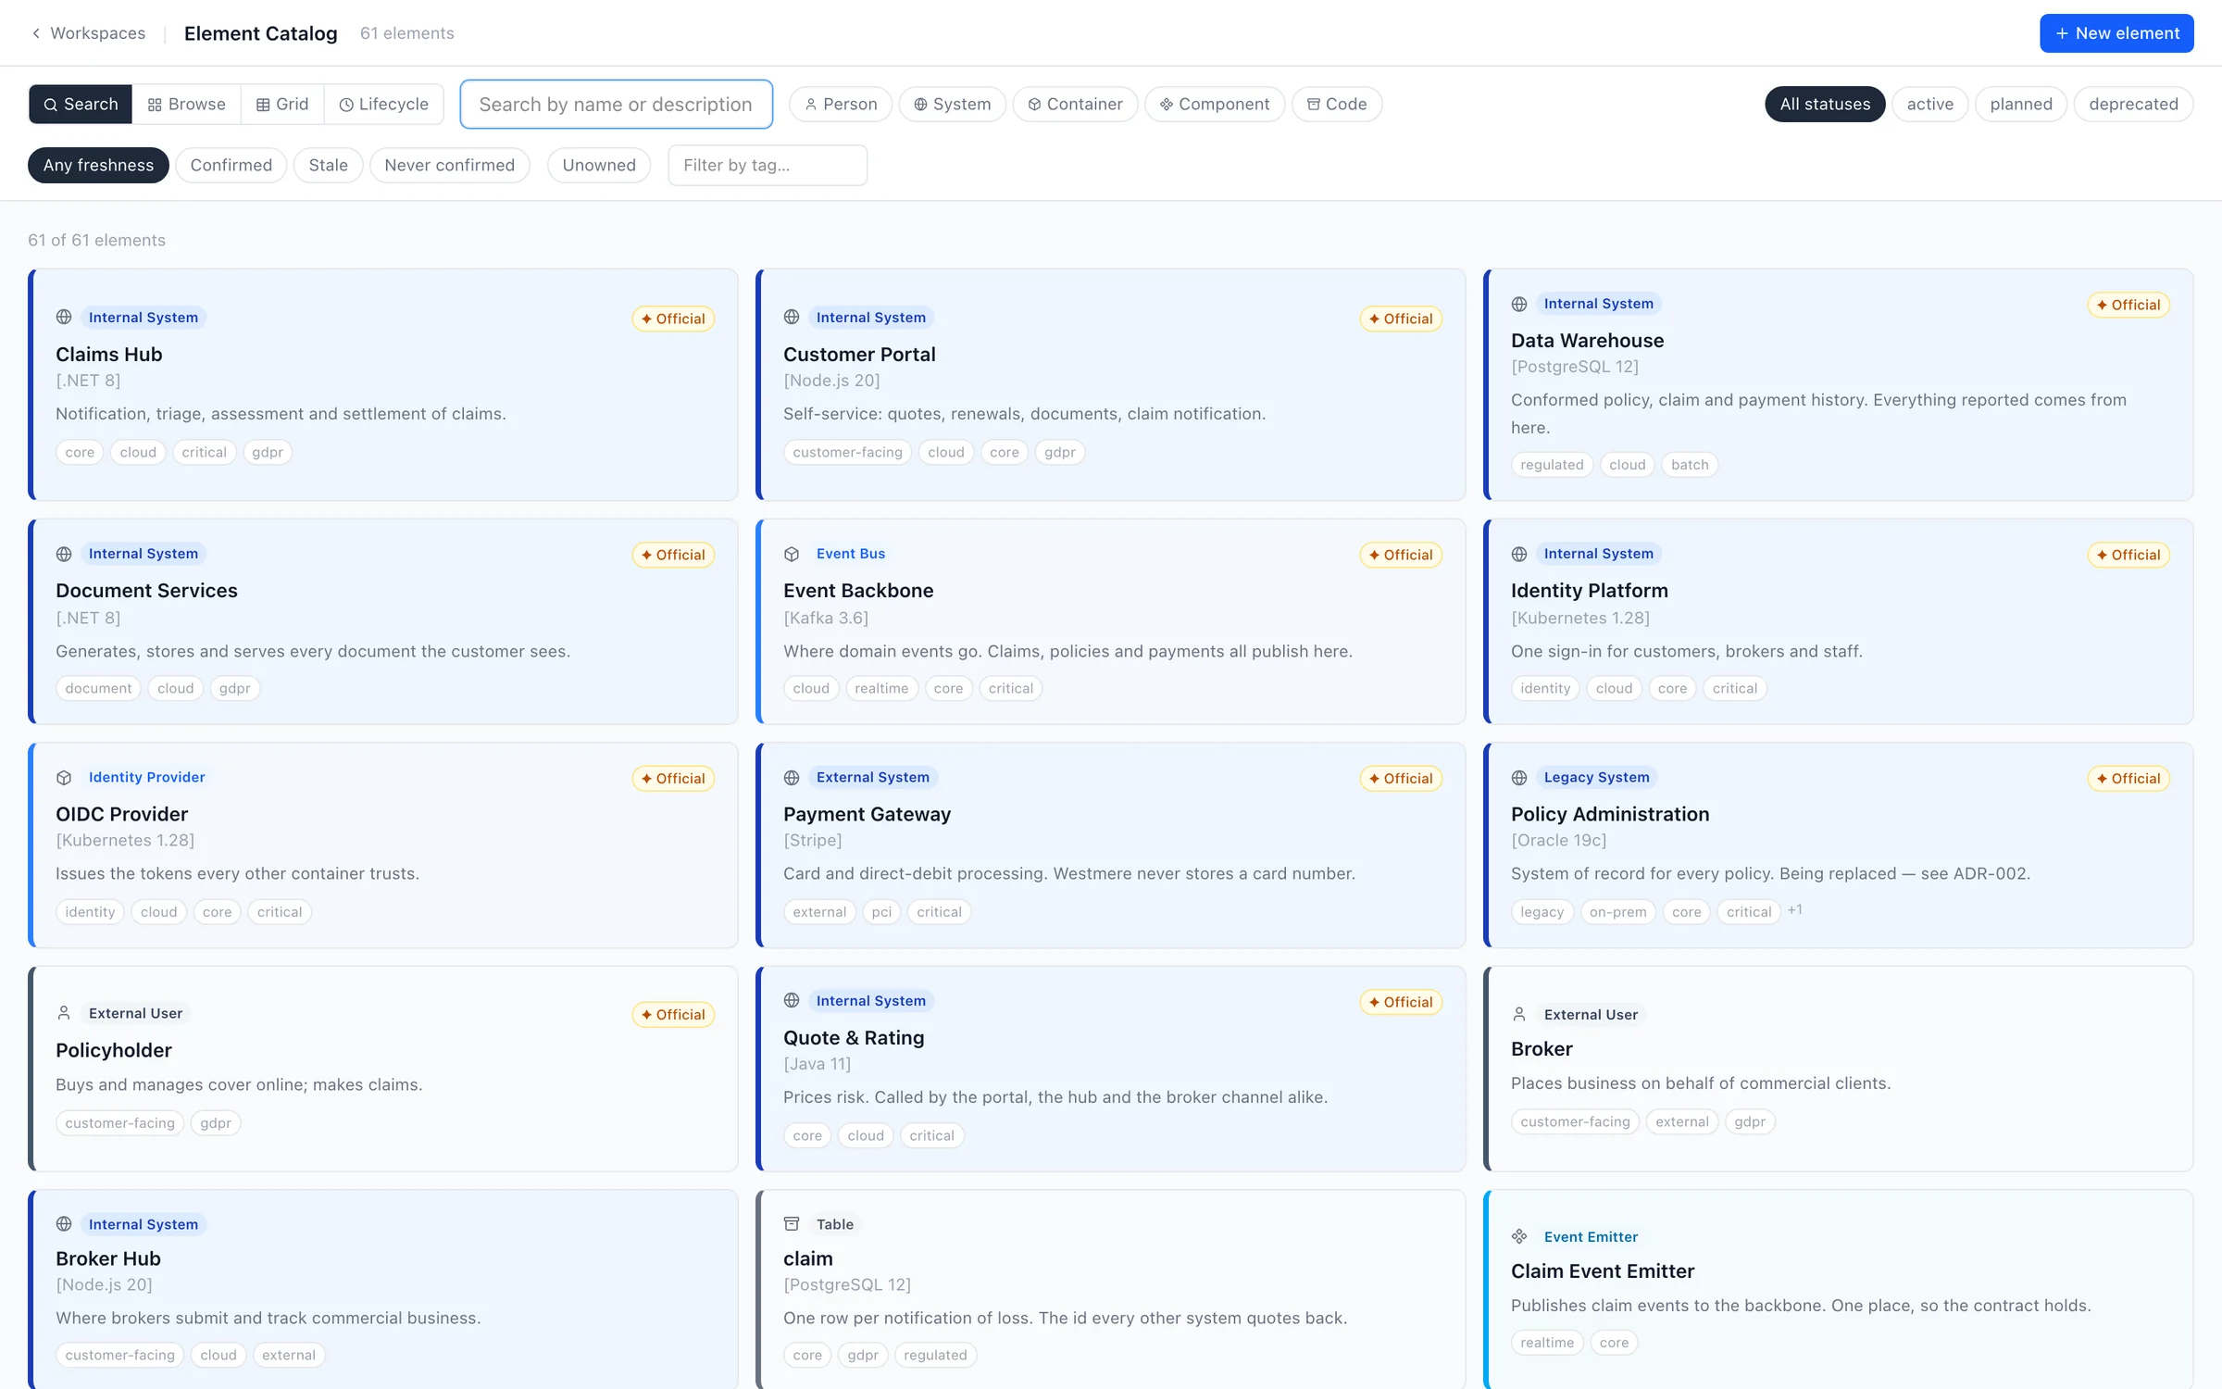Click the person icon on Policyholder card
Viewport: 2222px width, 1389px height.
[64, 1013]
